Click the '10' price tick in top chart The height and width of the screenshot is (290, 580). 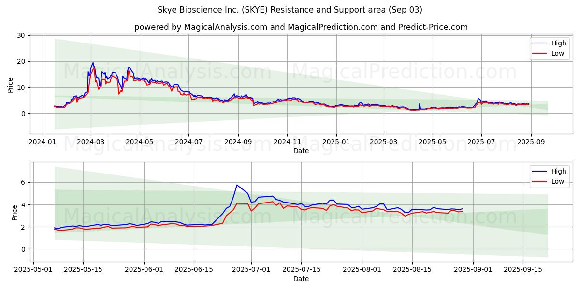click(21, 87)
